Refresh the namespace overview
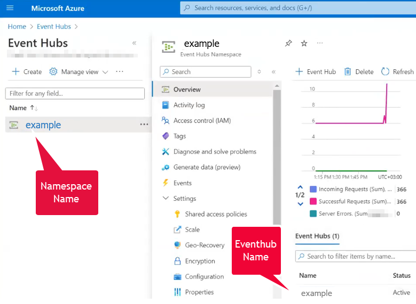The width and height of the screenshot is (416, 304). (x=397, y=72)
